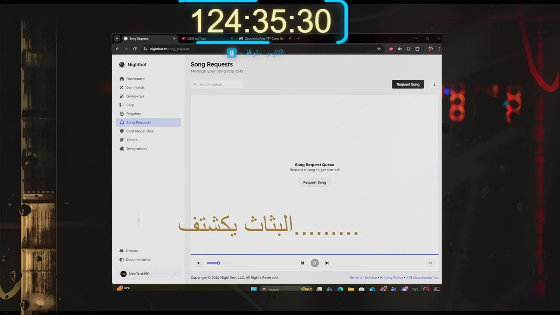Open the weather widget on the taskbar

[x=123, y=288]
